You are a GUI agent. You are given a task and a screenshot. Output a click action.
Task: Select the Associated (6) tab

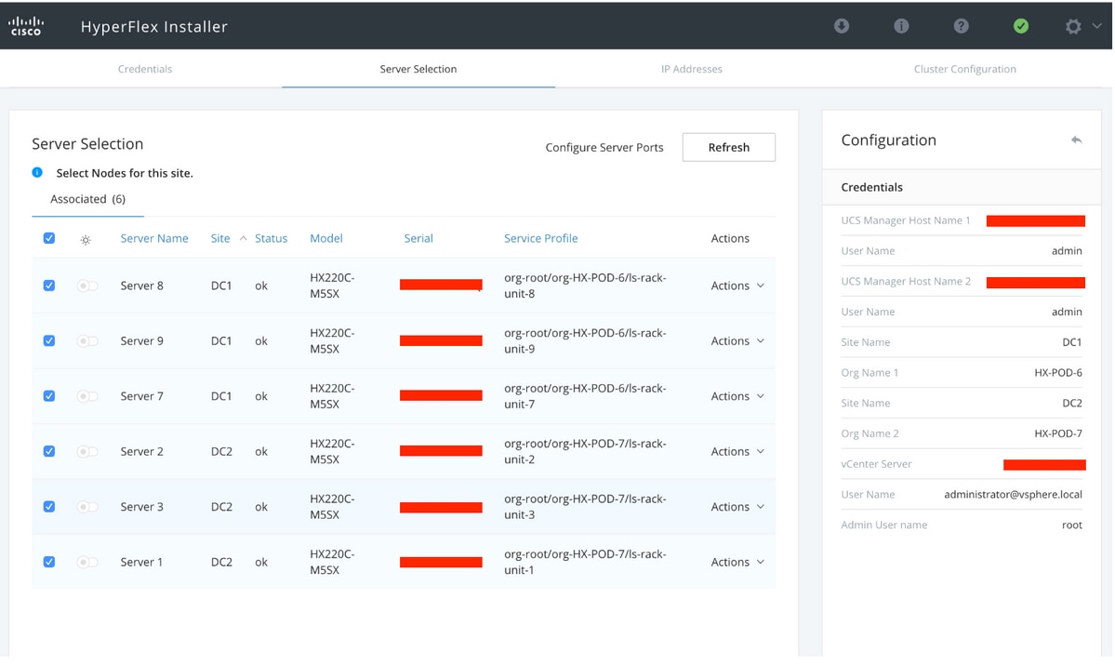88,199
